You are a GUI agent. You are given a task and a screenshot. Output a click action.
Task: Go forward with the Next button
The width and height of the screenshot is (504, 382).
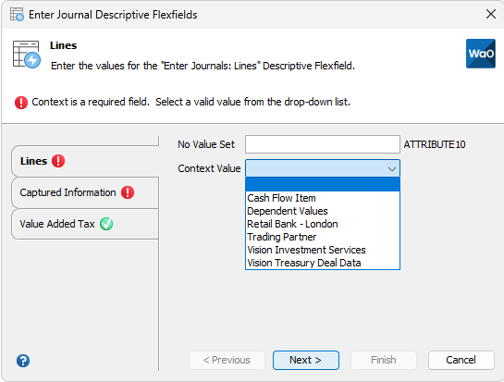[306, 360]
